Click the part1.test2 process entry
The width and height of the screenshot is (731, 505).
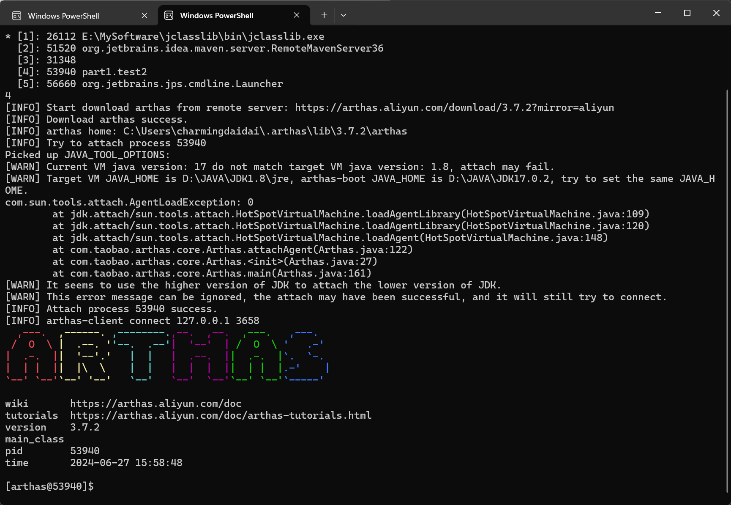coord(114,72)
